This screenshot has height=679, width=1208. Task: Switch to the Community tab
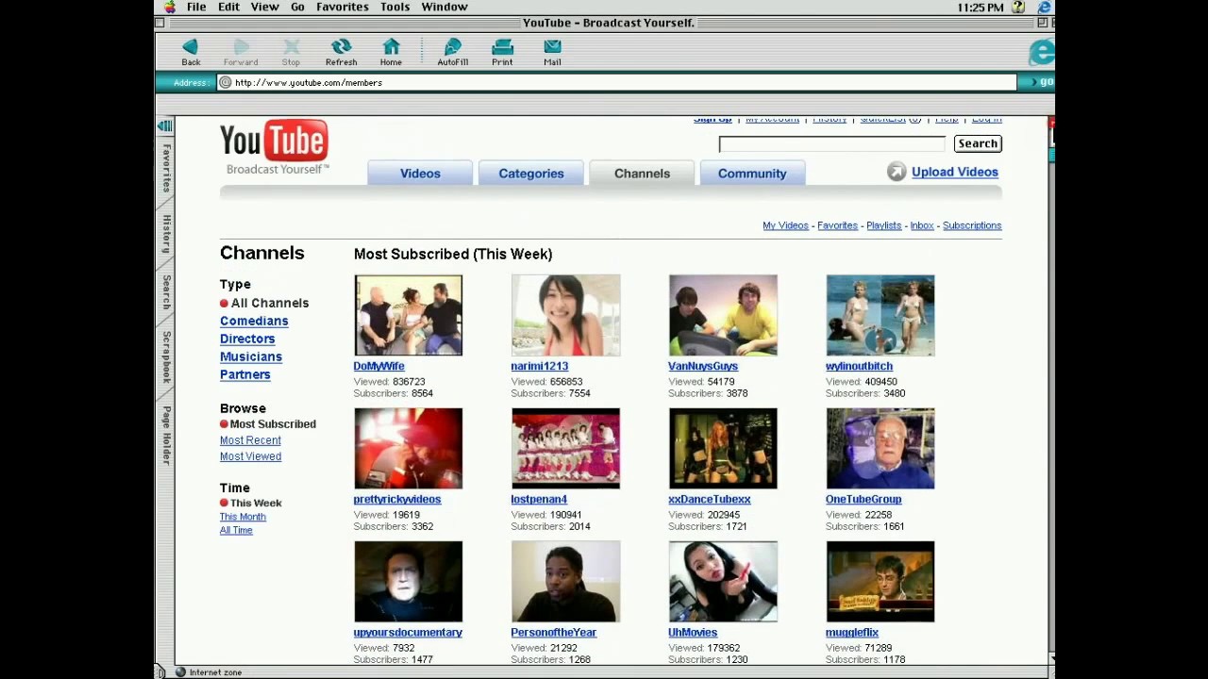coord(752,174)
